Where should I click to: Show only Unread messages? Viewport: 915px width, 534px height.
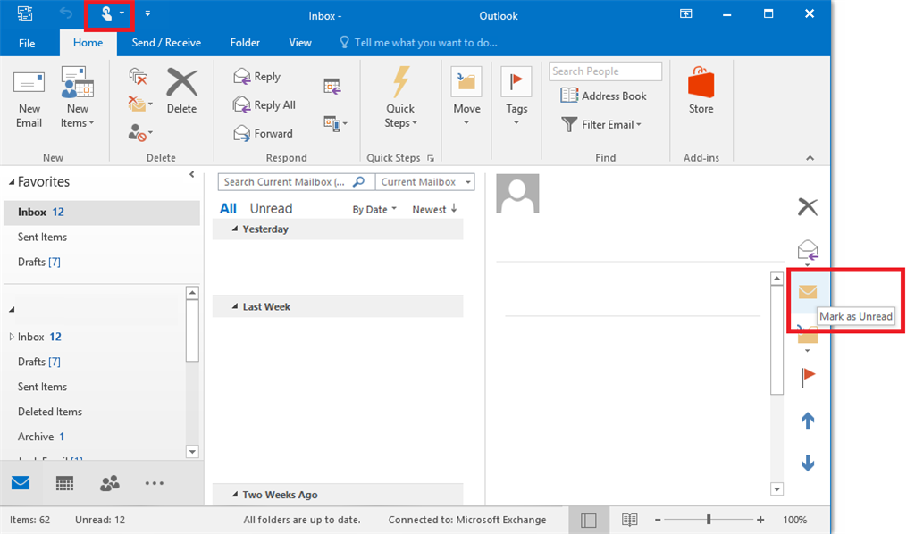(x=271, y=209)
